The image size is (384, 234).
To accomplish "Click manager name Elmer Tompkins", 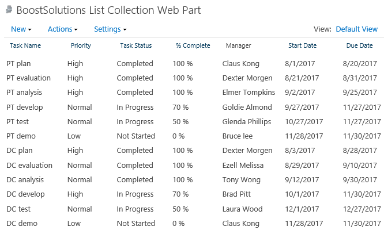I will pos(249,93).
